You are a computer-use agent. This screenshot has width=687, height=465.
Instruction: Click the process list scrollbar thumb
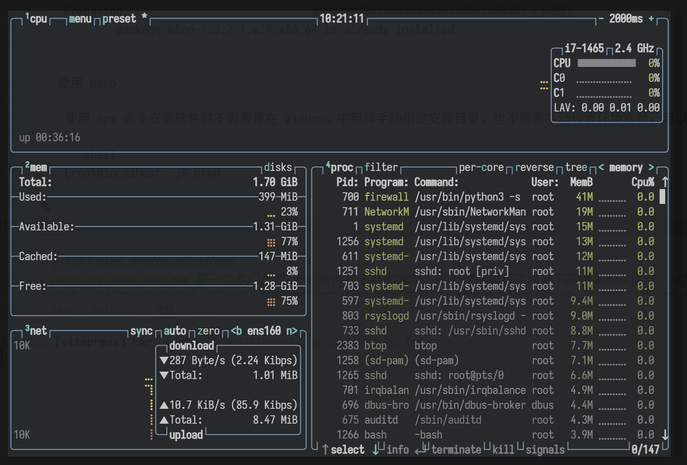pos(662,197)
